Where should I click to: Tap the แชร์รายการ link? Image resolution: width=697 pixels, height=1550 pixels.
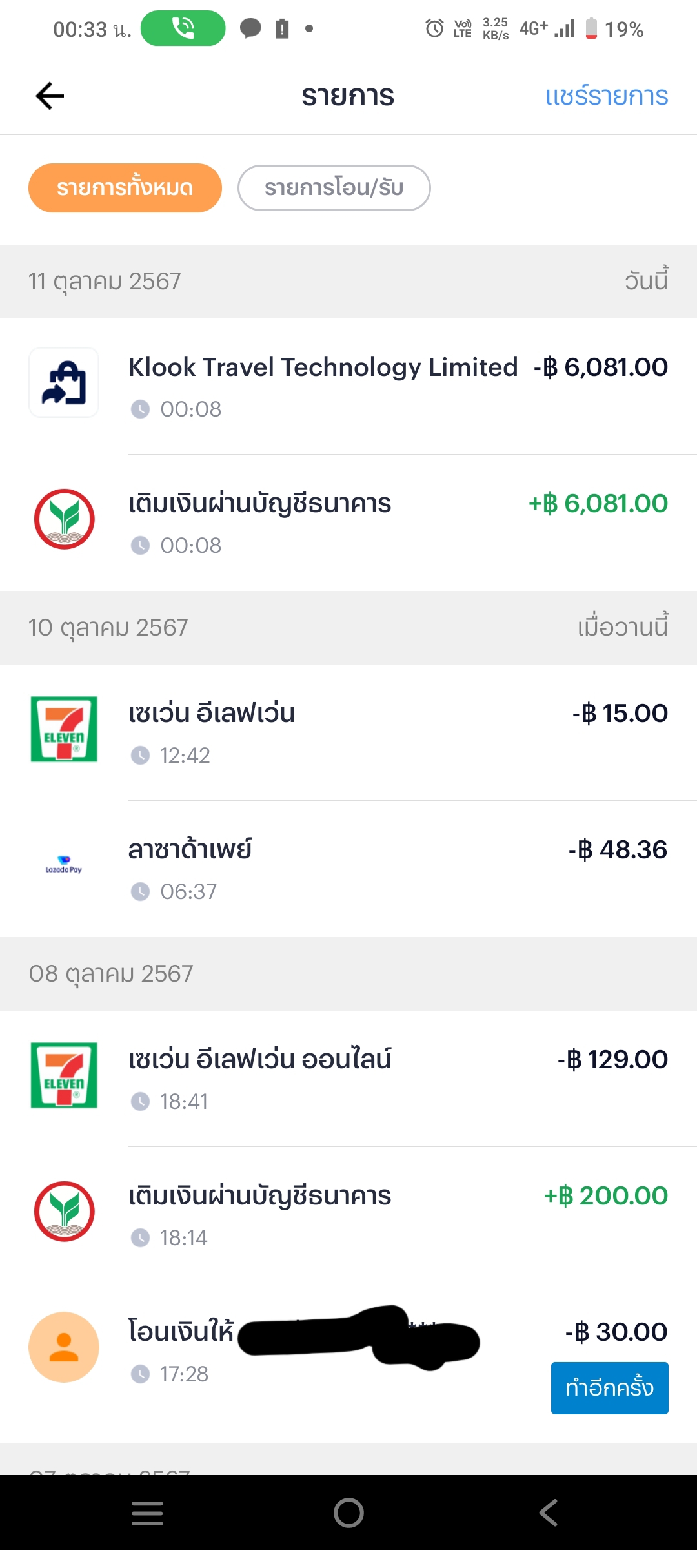coord(606,96)
